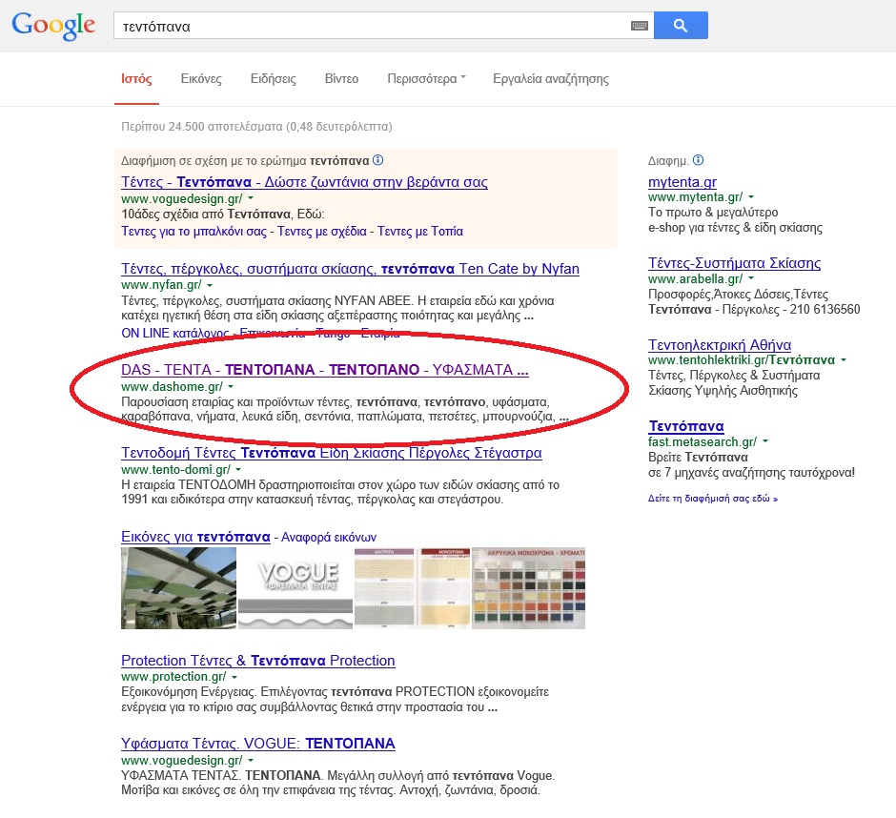
Task: Open the Περισσότερα dropdown menu
Action: tap(426, 79)
